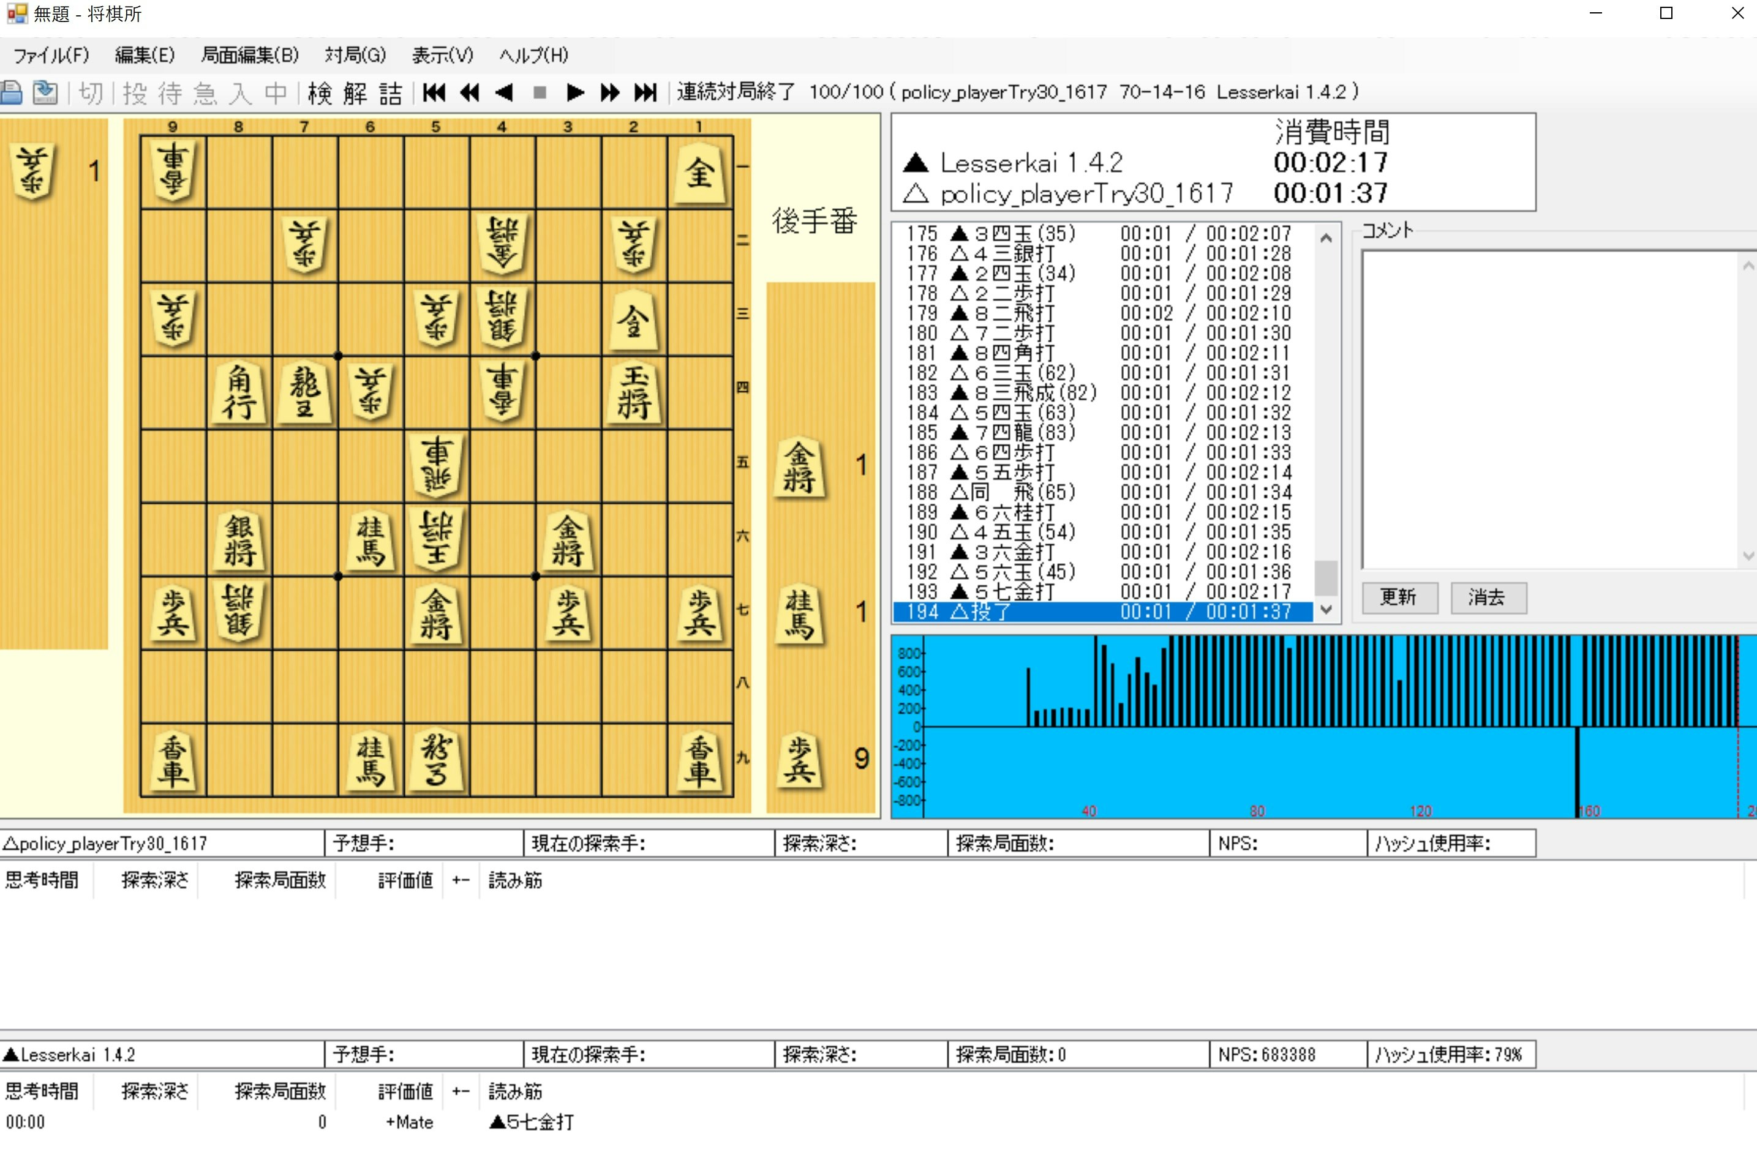1757x1176 pixels.
Task: Click the 検 (analyze) toolbar icon
Action: 320,93
